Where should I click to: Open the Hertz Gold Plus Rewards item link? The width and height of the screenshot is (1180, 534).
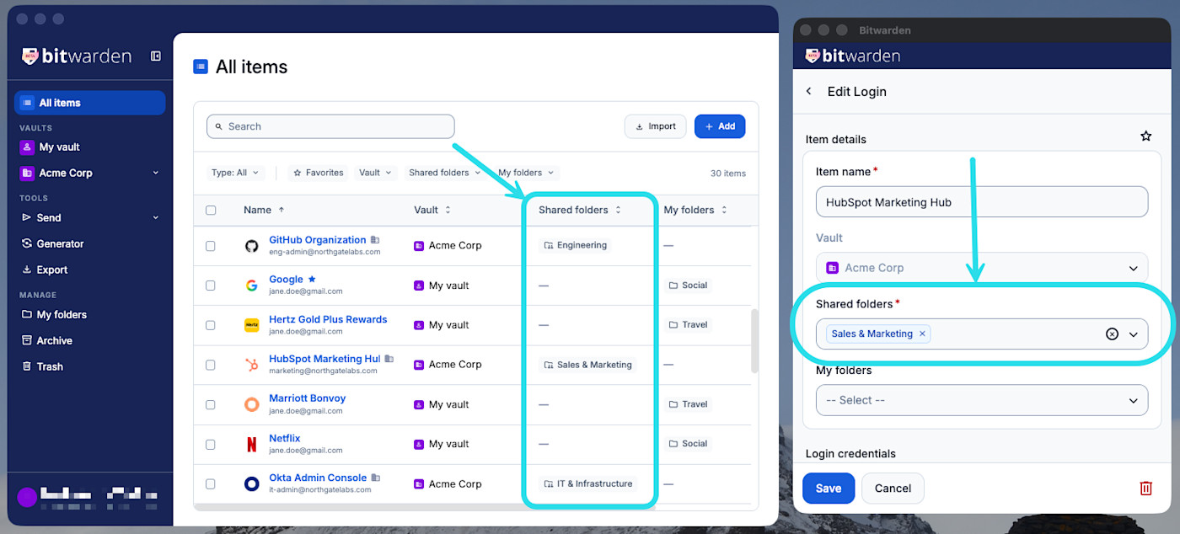(x=328, y=319)
